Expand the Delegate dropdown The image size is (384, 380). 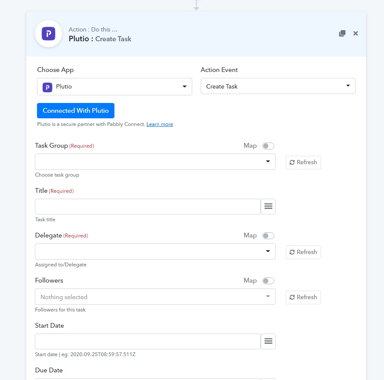[155, 251]
